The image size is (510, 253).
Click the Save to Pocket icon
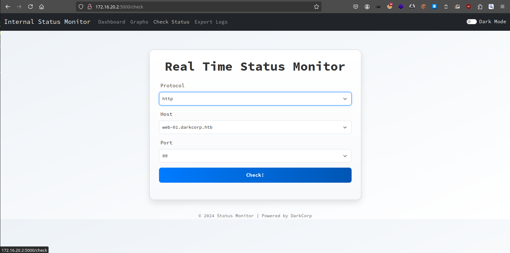tap(356, 7)
